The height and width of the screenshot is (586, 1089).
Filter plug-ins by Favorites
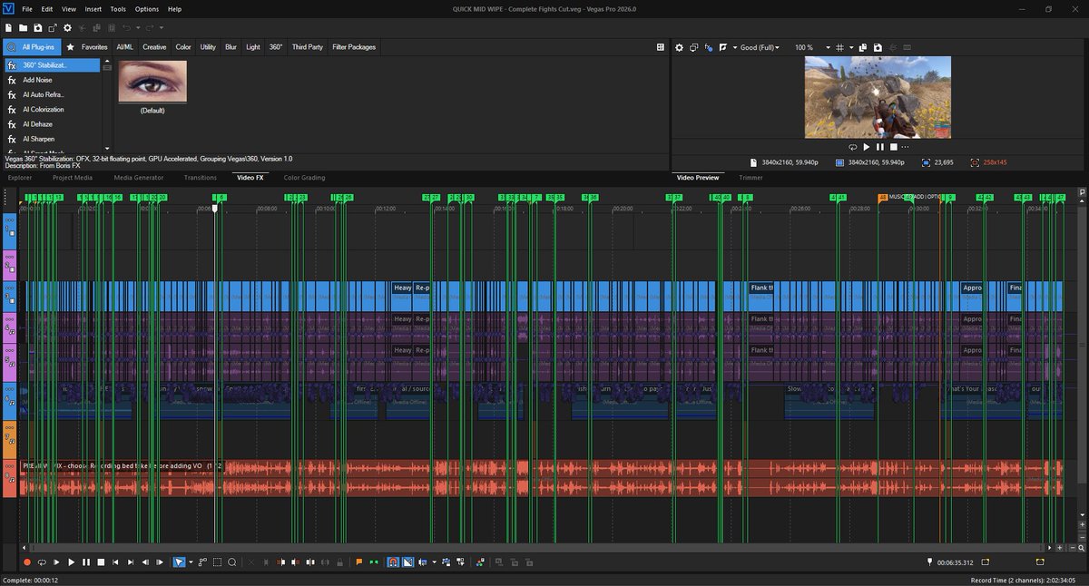coord(88,47)
